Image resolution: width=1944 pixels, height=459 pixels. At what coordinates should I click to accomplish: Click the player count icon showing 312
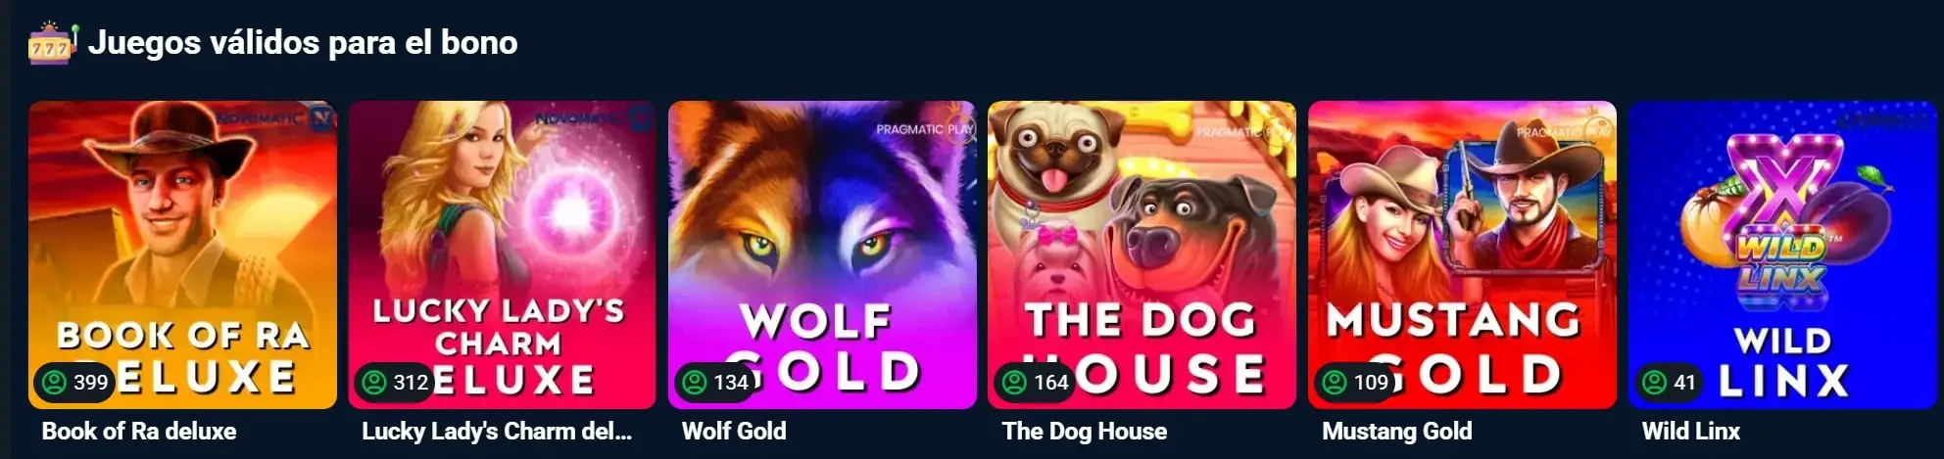pyautogui.click(x=374, y=382)
